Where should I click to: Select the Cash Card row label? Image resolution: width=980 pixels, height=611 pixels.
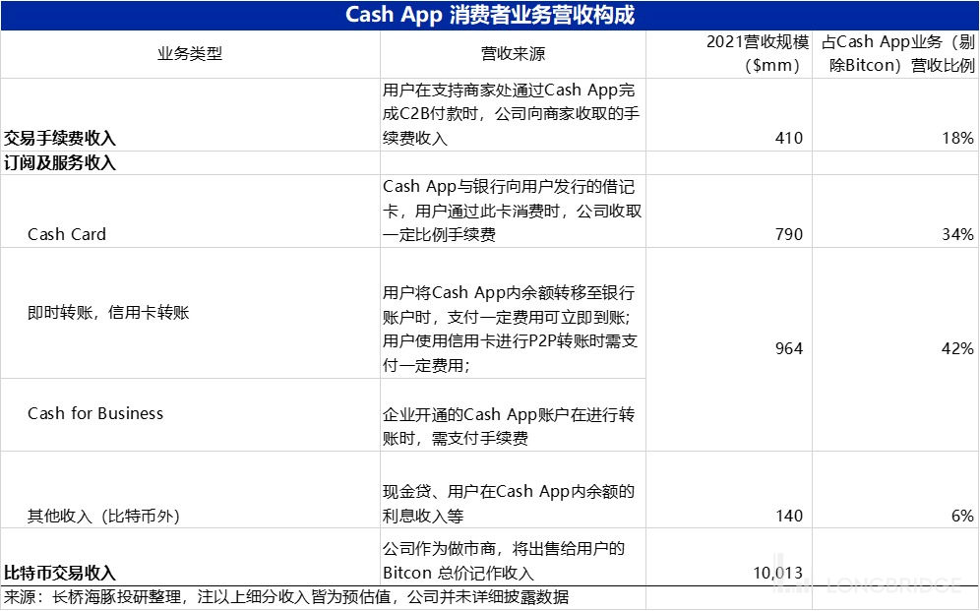[x=67, y=234]
